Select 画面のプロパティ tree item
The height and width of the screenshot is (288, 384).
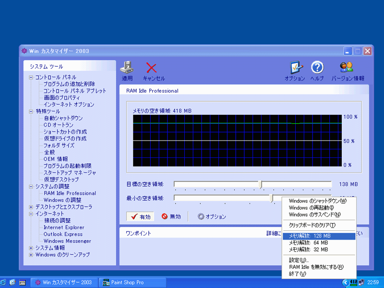[62, 98]
